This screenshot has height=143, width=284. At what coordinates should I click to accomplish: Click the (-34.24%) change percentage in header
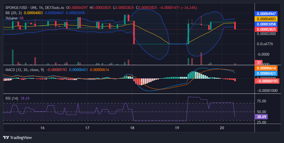[x=189, y=8]
